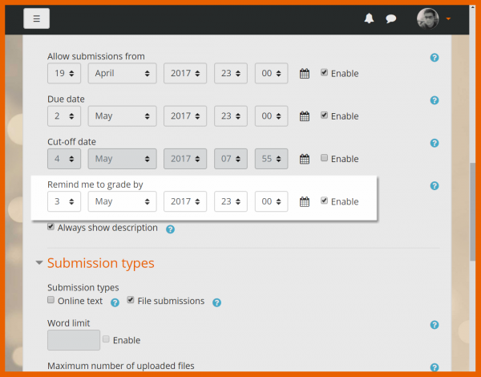Image resolution: width=481 pixels, height=377 pixels.
Task: Toggle Enable checkbox for Word limit
Action: pos(106,340)
